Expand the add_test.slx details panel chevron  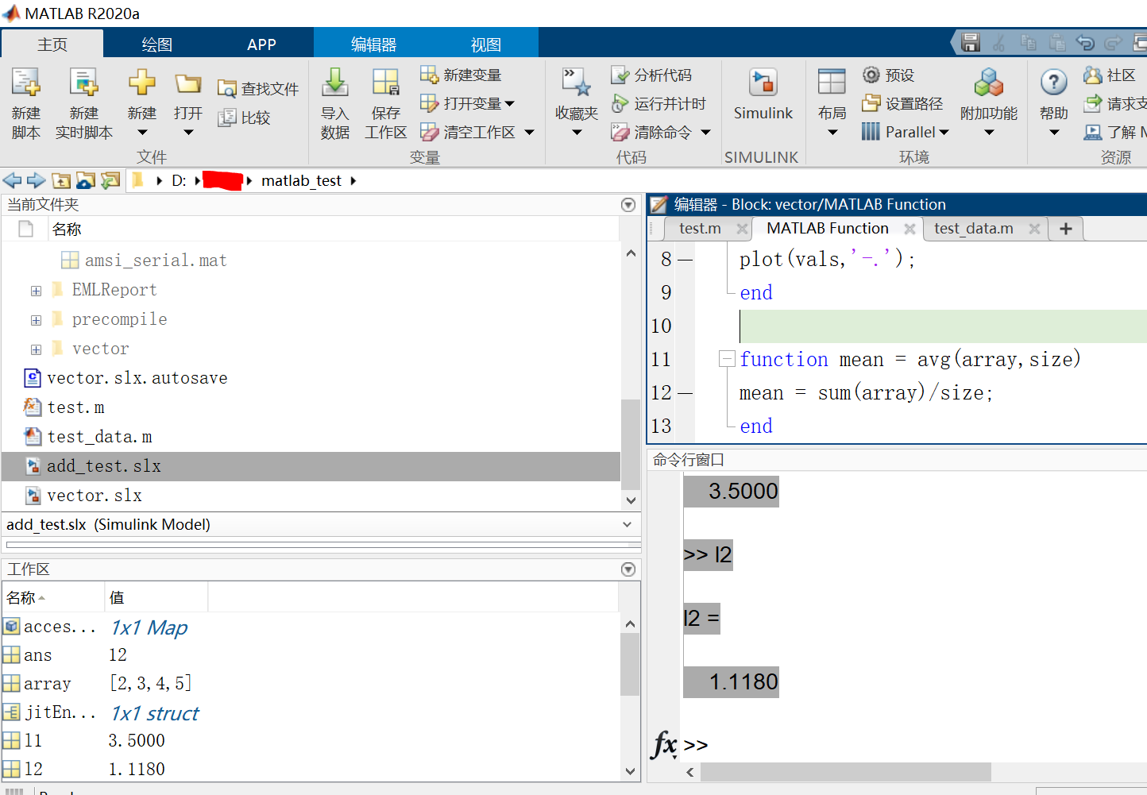[628, 524]
